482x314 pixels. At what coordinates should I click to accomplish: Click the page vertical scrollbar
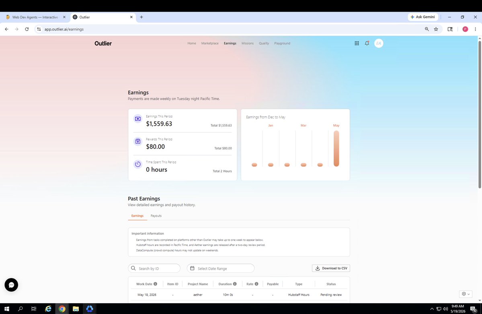pos(480,114)
